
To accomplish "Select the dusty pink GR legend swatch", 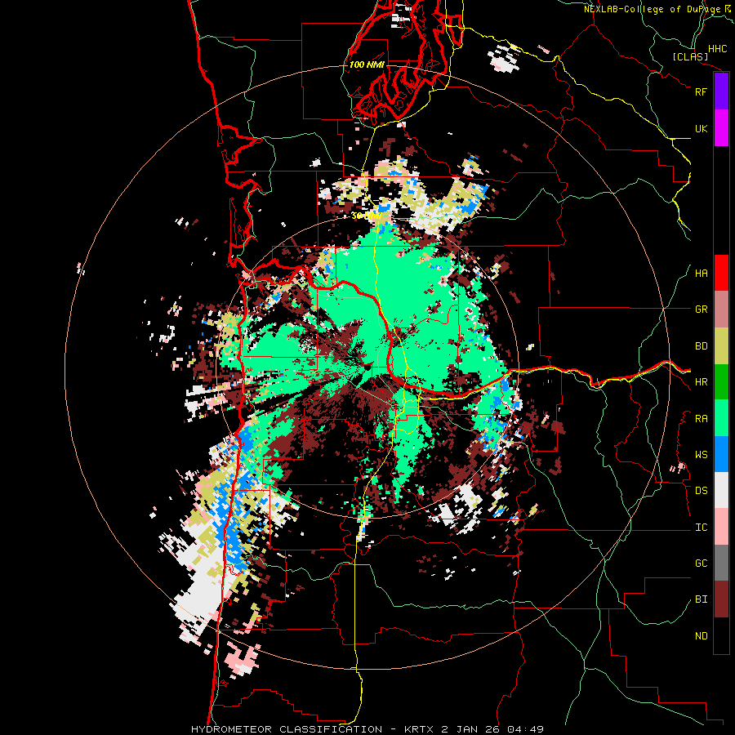I will (721, 310).
